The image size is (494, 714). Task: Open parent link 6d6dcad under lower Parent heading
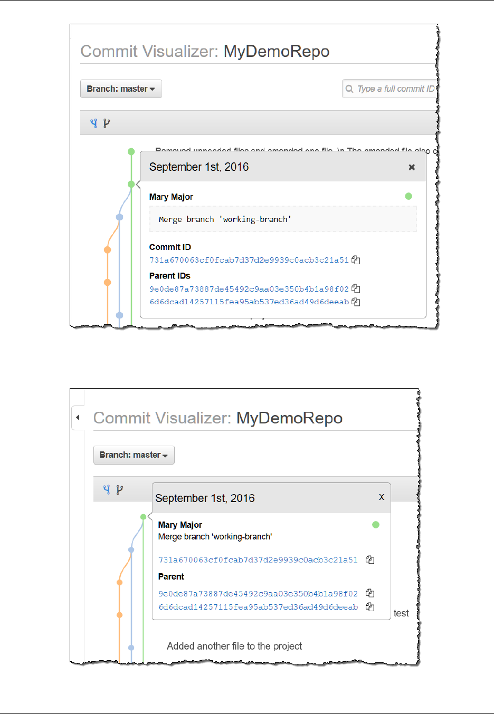click(x=258, y=607)
